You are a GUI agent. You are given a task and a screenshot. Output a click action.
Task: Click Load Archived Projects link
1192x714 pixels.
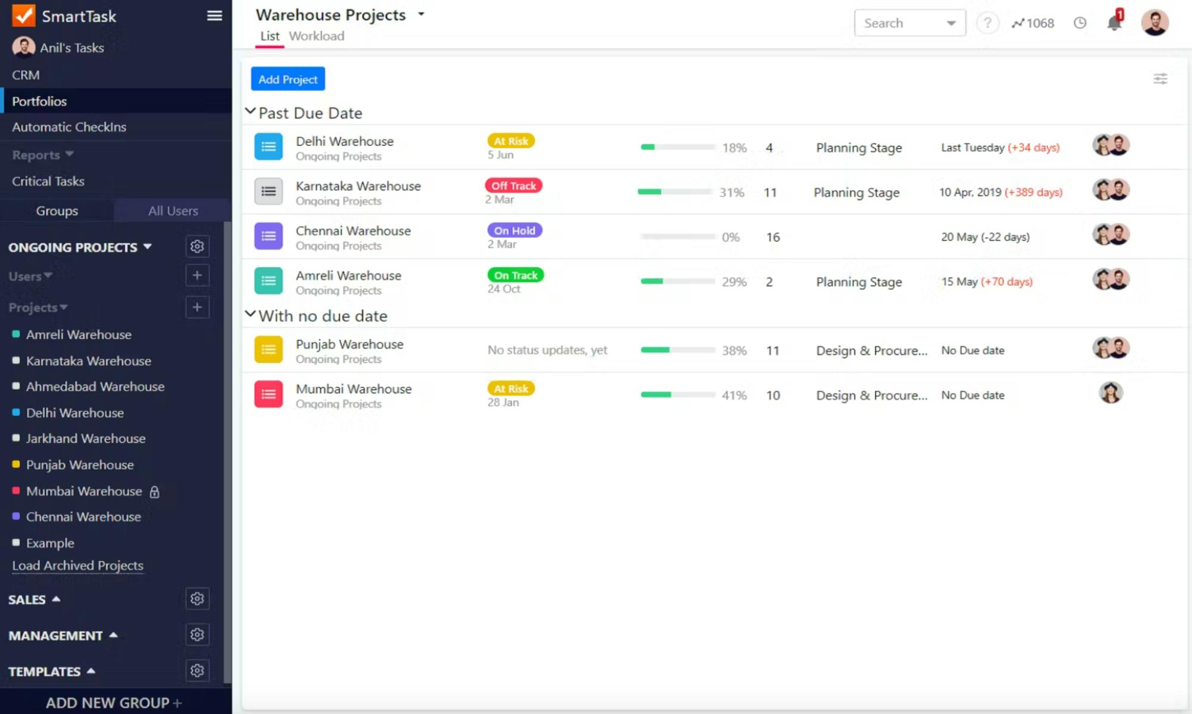(x=77, y=565)
